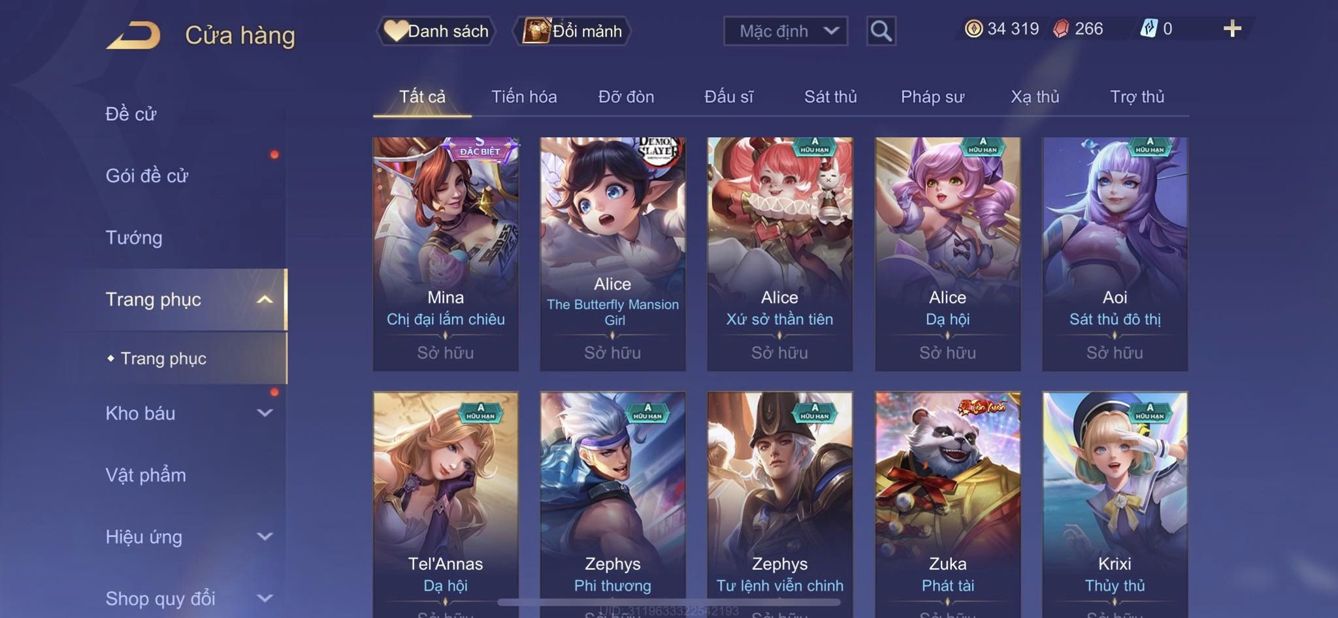Expand the Kho báu sidebar section
The height and width of the screenshot is (618, 1338).
click(x=265, y=413)
